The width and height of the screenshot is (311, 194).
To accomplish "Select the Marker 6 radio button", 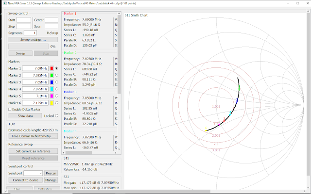I will tap(57, 103).
